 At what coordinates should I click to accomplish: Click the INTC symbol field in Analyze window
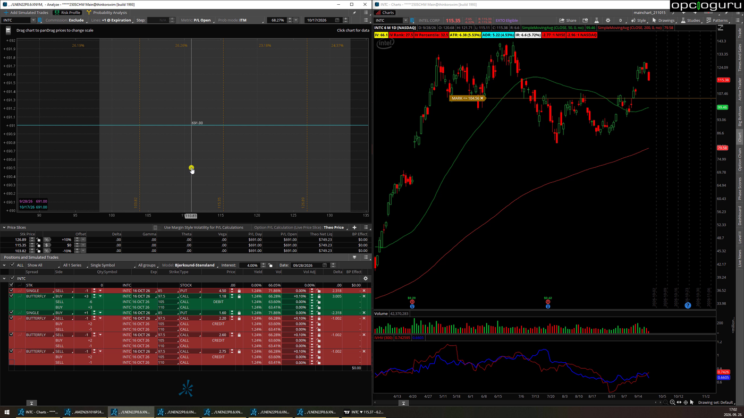16,20
